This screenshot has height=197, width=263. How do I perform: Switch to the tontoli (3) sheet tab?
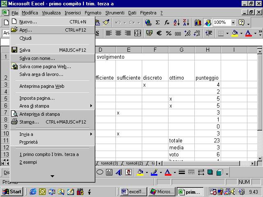coord(109,163)
